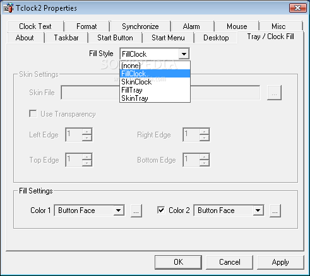Switch to the Desktop tab
The width and height of the screenshot is (310, 276).
pos(216,38)
